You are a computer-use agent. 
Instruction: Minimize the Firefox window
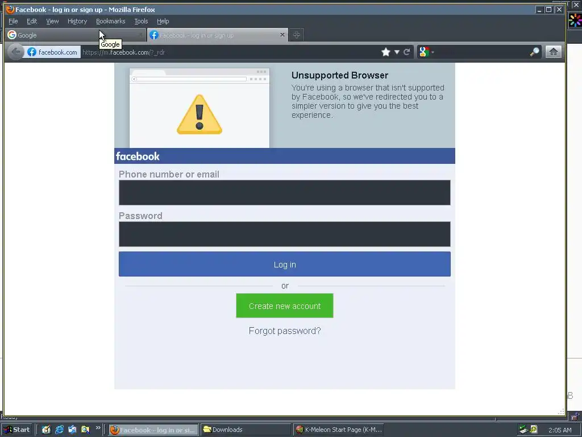click(x=539, y=10)
